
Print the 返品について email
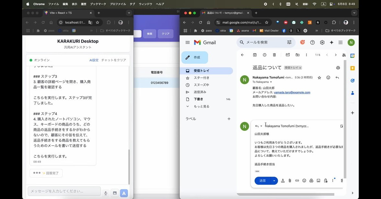(x=338, y=68)
